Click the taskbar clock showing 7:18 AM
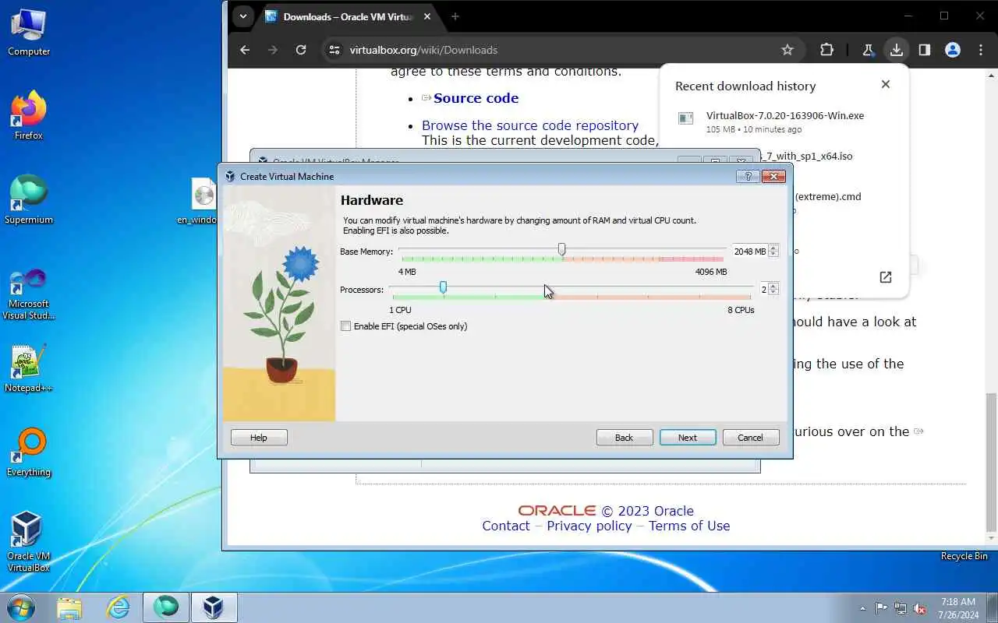Viewport: 998px width, 623px height. (x=958, y=608)
